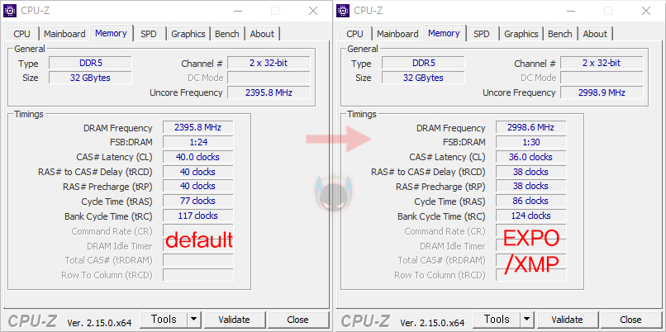
Task: Click the CPU-Z app icon in right window title bar
Action: [343, 11]
